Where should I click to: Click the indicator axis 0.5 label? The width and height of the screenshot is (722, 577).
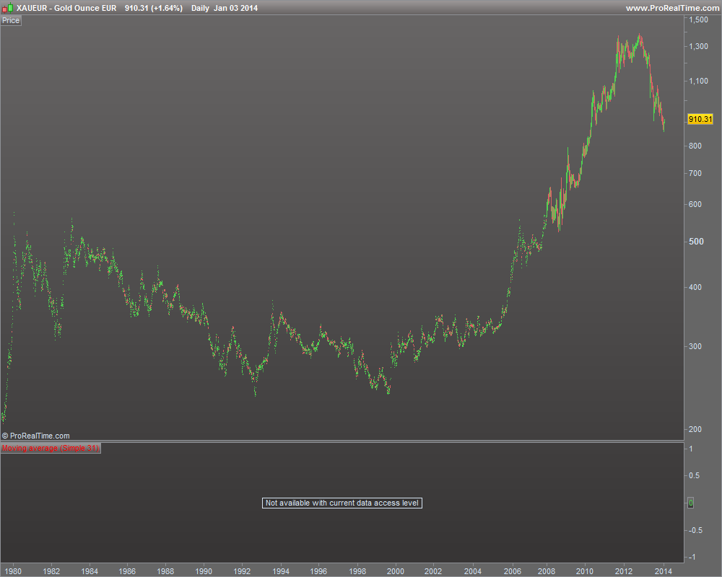[694, 476]
